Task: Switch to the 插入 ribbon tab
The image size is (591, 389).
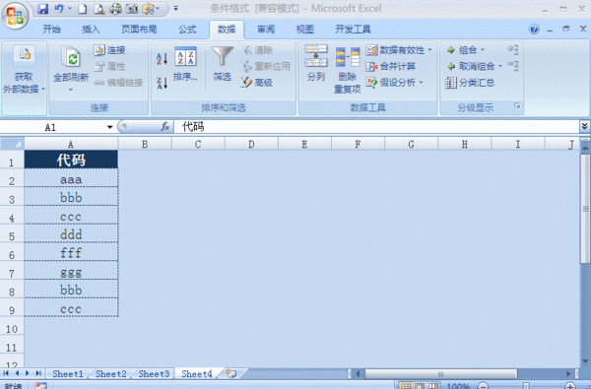Action: pos(91,30)
